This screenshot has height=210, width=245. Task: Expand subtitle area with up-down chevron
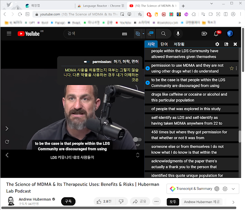click(x=138, y=155)
